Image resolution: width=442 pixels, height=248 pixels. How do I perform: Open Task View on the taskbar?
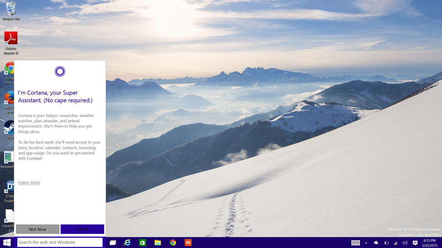[113, 242]
